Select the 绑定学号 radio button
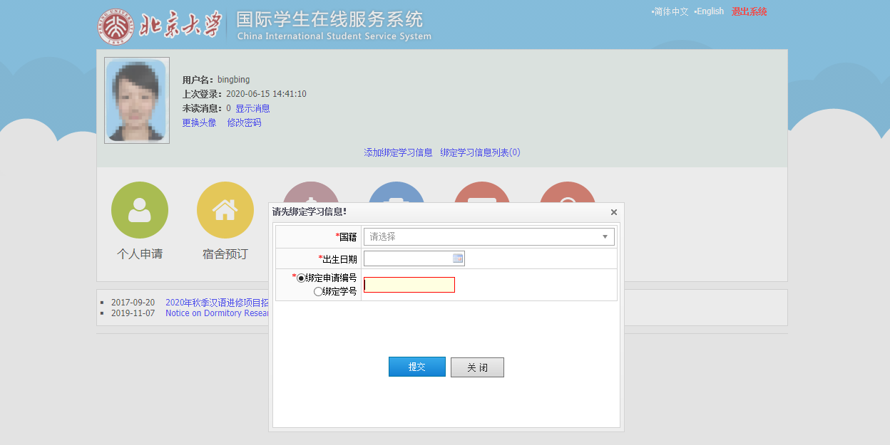The image size is (890, 445). [x=317, y=291]
